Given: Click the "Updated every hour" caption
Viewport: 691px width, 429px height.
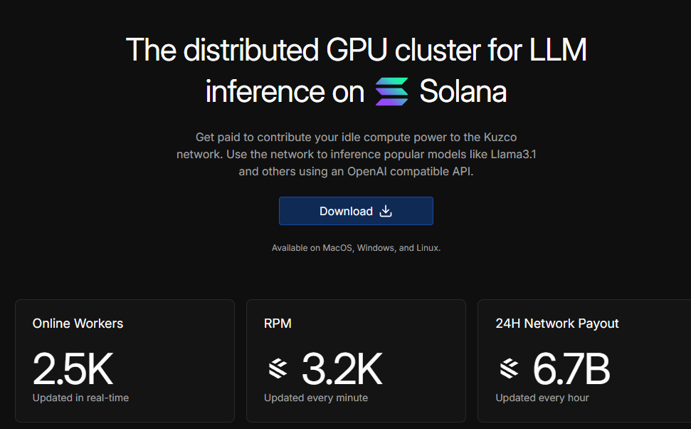Looking at the screenshot, I should tap(542, 398).
